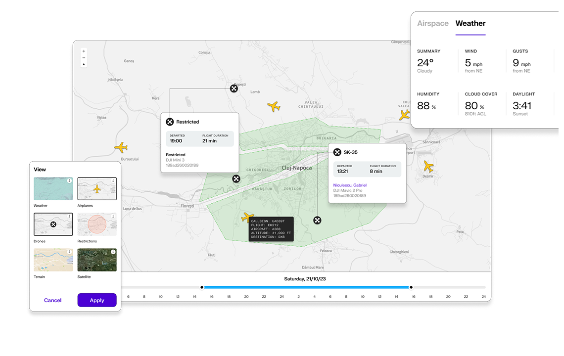Select the airplane icon near Dezmir
564x356 pixels.
pyautogui.click(x=428, y=166)
